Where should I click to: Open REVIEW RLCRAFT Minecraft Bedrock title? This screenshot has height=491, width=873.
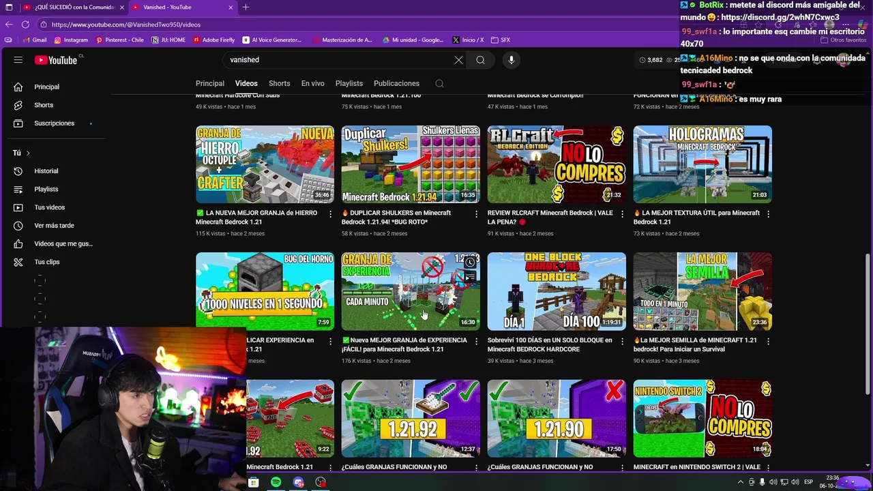[550, 218]
